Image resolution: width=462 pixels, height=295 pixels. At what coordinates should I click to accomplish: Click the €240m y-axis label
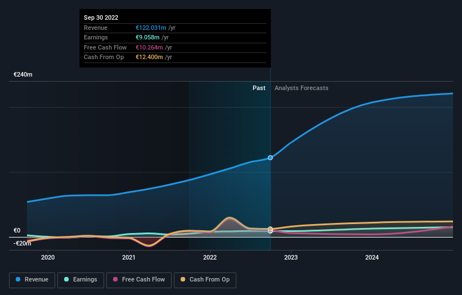[23, 74]
